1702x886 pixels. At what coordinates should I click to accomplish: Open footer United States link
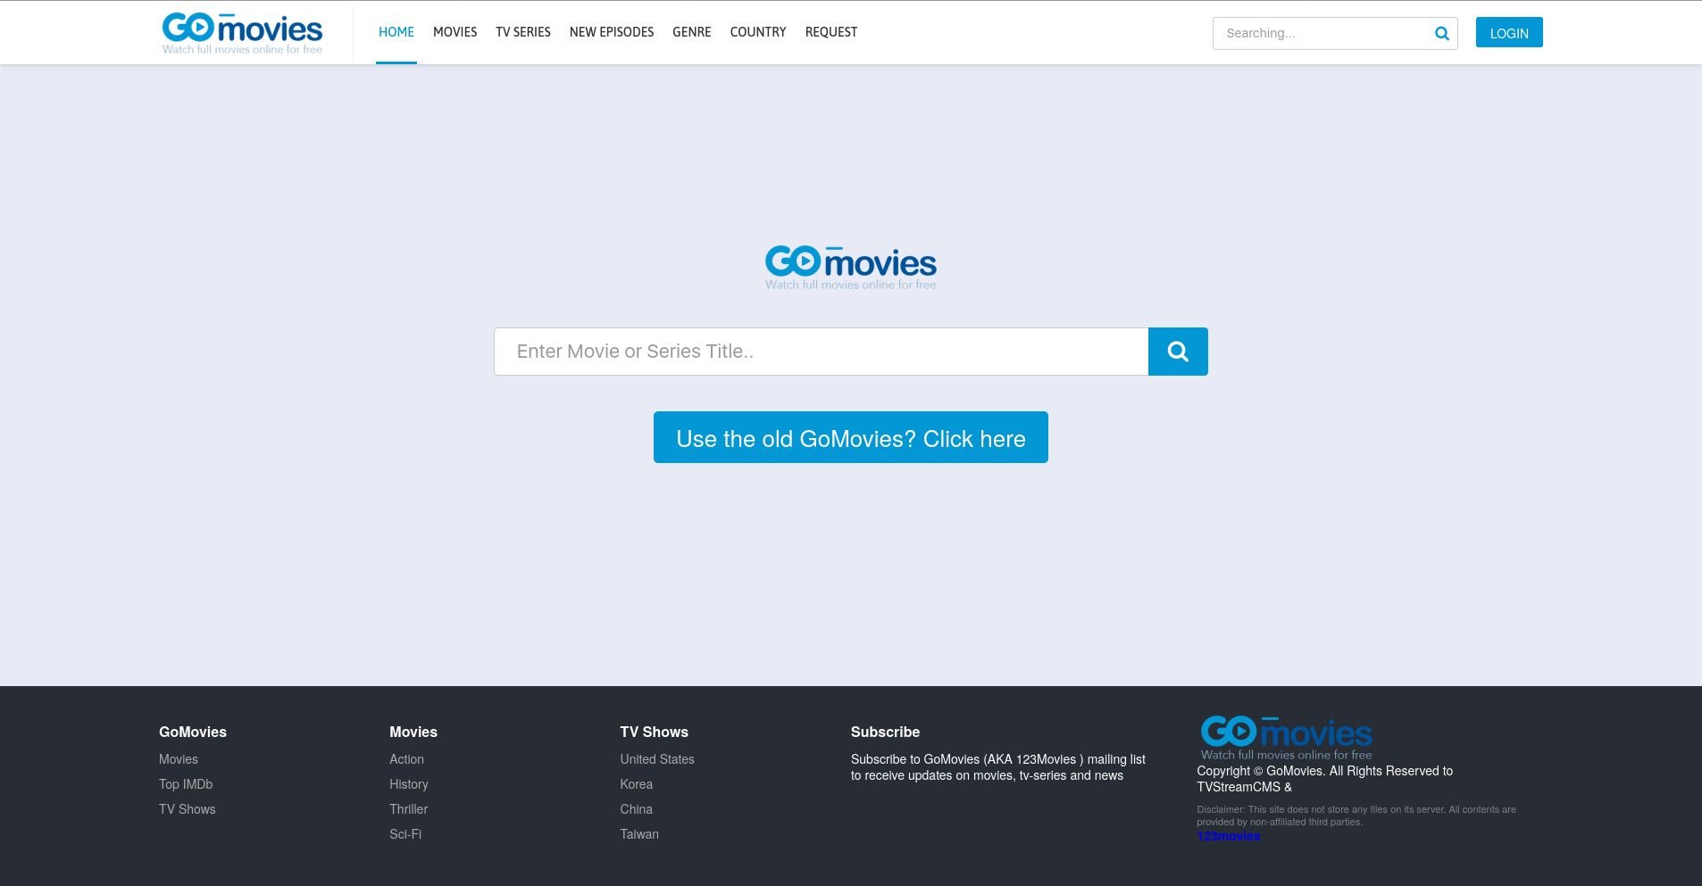(657, 759)
